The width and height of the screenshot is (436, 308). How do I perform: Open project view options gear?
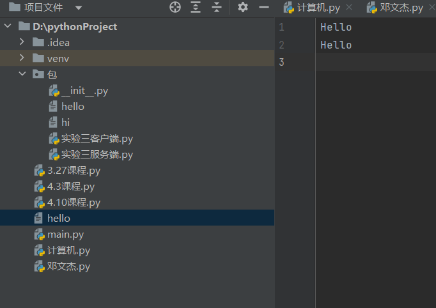[242, 8]
